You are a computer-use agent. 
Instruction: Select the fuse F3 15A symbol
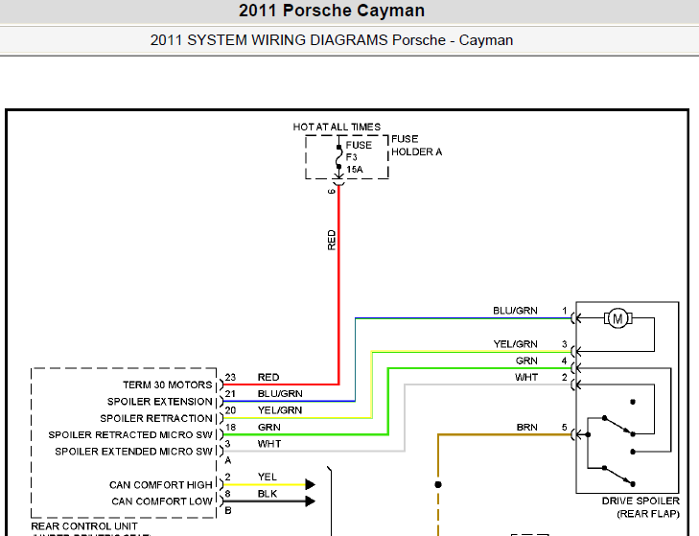[339, 157]
